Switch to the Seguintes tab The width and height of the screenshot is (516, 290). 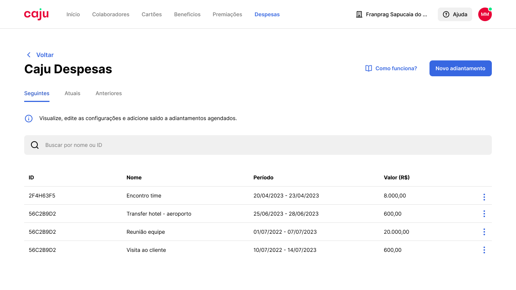pyautogui.click(x=37, y=93)
